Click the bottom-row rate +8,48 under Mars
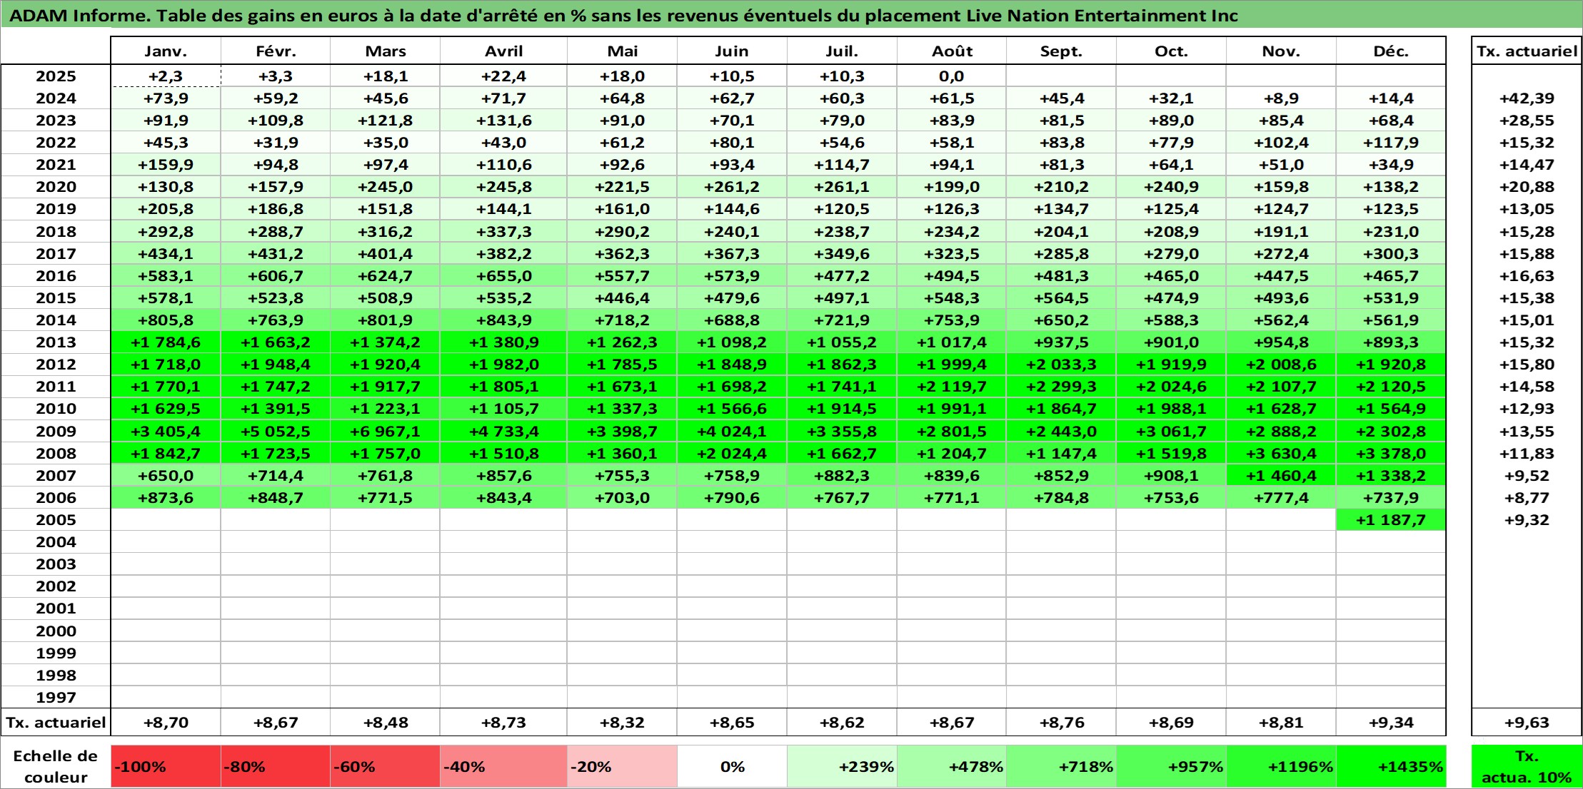The height and width of the screenshot is (789, 1583). pos(385,723)
